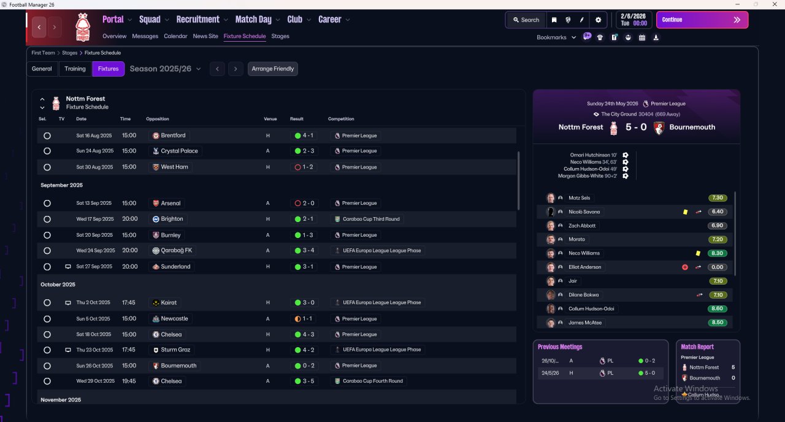This screenshot has height=422, width=785.
Task: Open the Messages submenu item
Action: [x=145, y=36]
